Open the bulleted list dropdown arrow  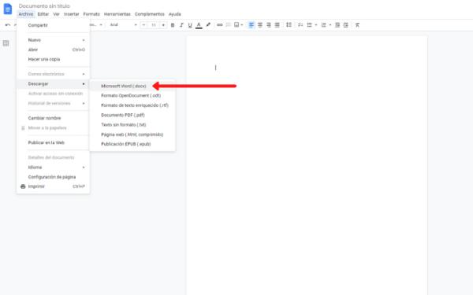click(x=316, y=25)
